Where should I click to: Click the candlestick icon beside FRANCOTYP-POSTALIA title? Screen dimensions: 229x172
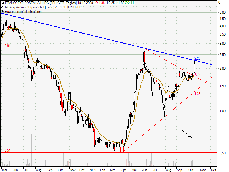tap(3, 3)
